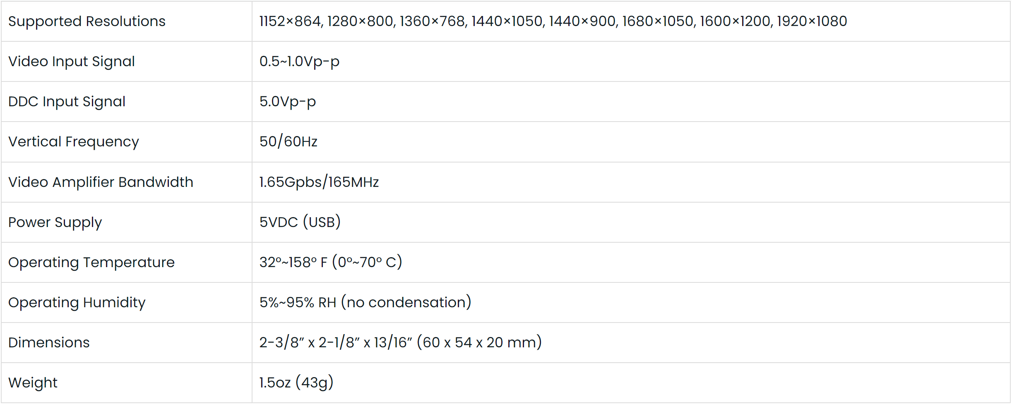Click the Vertical Frequency label
The height and width of the screenshot is (404, 1012).
click(74, 141)
